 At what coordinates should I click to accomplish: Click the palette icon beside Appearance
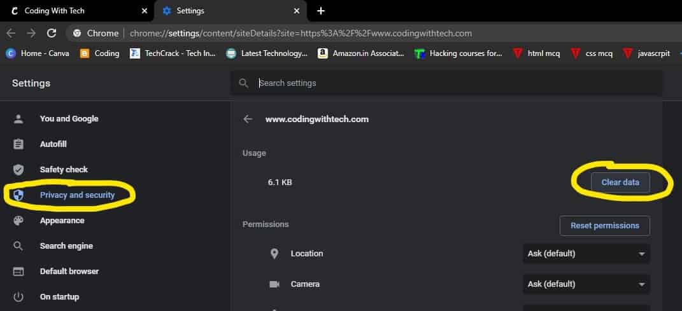[x=18, y=220]
